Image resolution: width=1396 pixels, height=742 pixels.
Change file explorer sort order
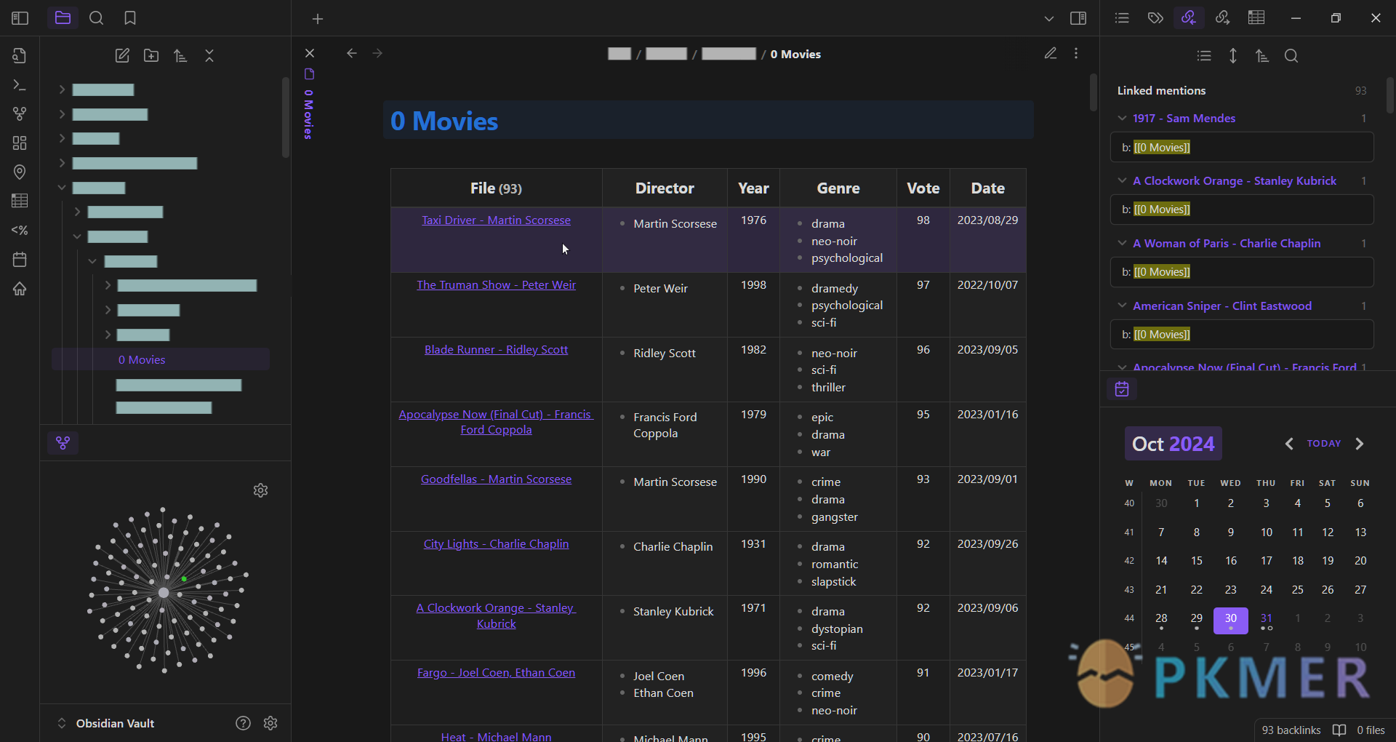(180, 56)
